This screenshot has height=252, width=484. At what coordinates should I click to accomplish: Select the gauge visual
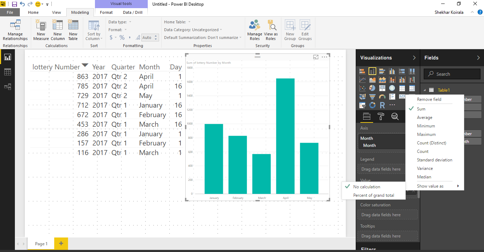pos(382,97)
